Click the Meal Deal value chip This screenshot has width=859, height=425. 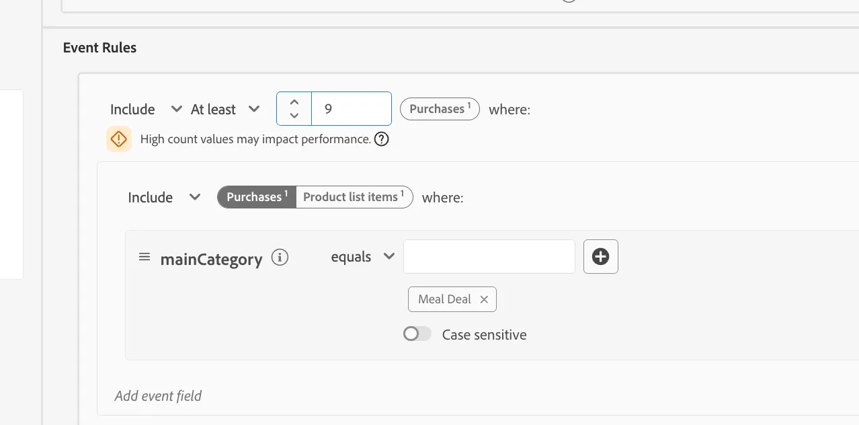point(445,299)
